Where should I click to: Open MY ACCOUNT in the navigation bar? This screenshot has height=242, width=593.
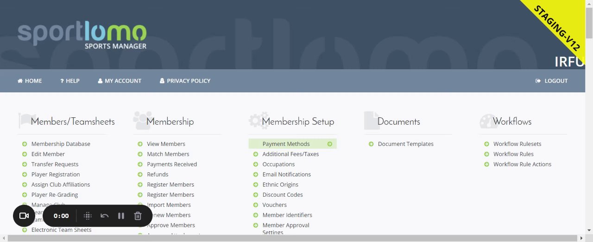point(120,81)
